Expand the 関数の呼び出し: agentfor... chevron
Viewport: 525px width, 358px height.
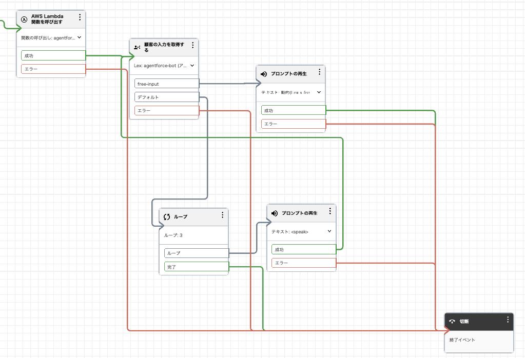80,37
